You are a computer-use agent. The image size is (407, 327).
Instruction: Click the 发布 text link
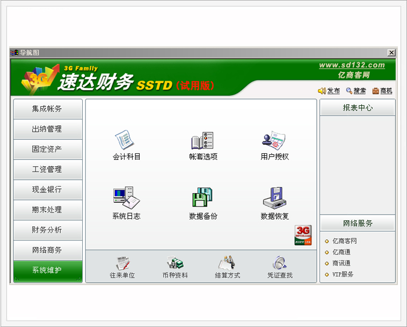(333, 91)
